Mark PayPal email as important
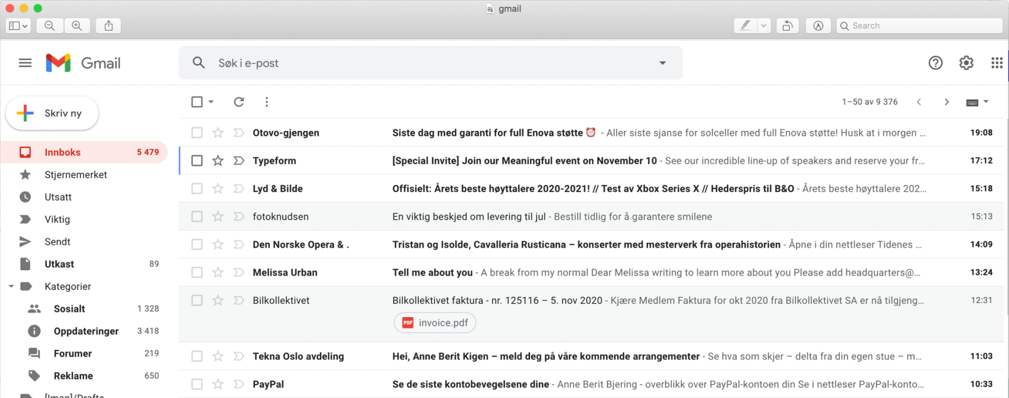Viewport: 1009px width, 398px height. tap(239, 384)
